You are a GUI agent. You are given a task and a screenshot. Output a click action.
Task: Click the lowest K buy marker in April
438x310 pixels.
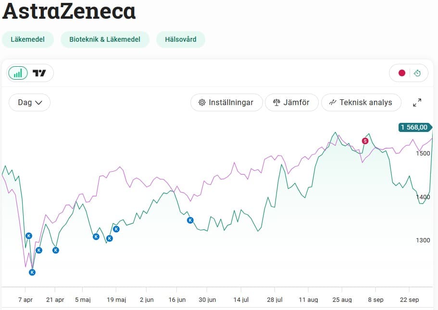[32, 272]
